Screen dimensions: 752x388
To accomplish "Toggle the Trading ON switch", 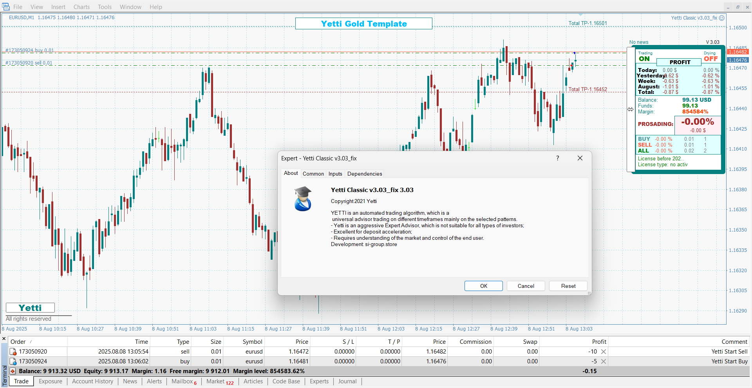I will 644,59.
